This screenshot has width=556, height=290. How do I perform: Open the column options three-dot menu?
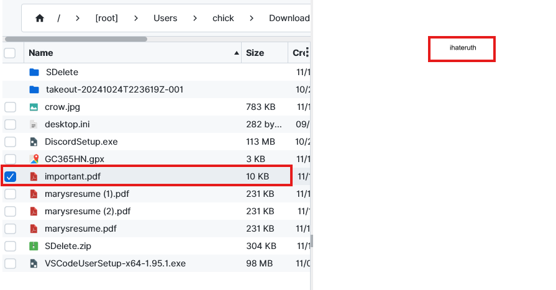click(307, 52)
